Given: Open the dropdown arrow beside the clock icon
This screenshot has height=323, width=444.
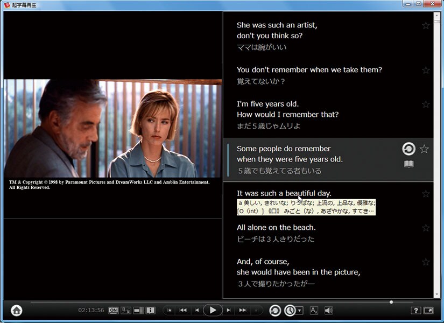Looking at the screenshot, I should click(300, 311).
